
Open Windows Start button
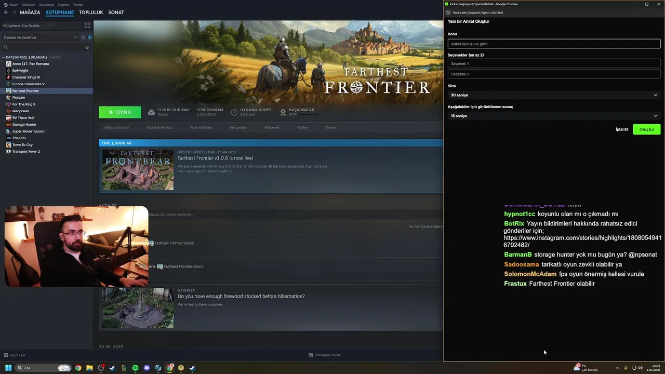8,368
